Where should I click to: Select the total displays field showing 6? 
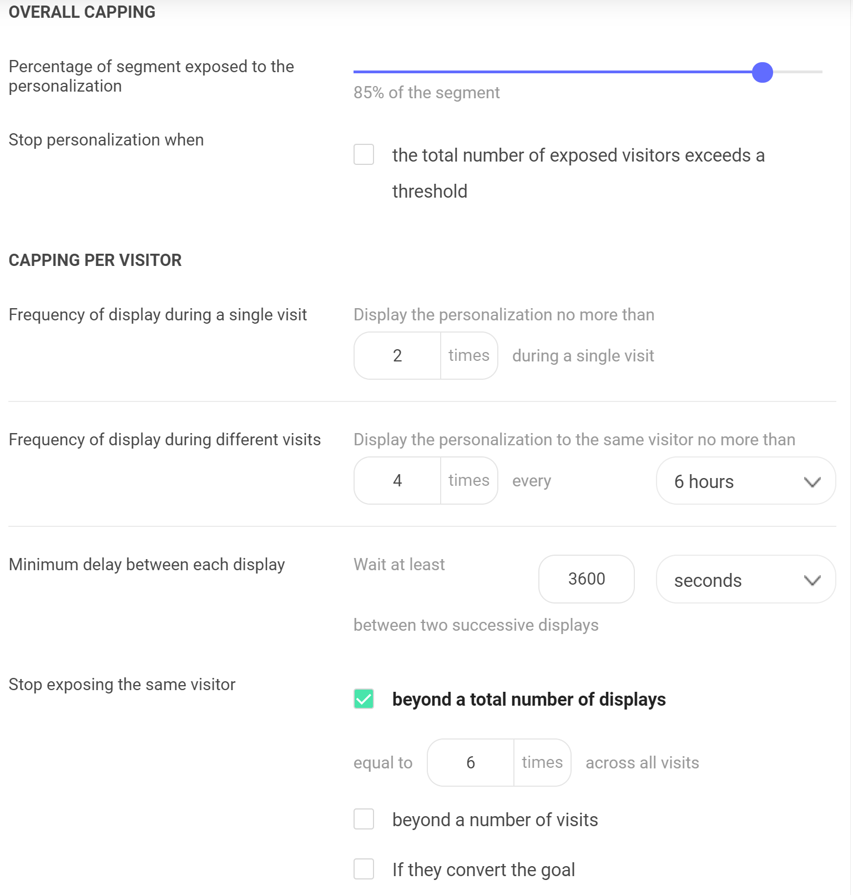[x=471, y=762]
